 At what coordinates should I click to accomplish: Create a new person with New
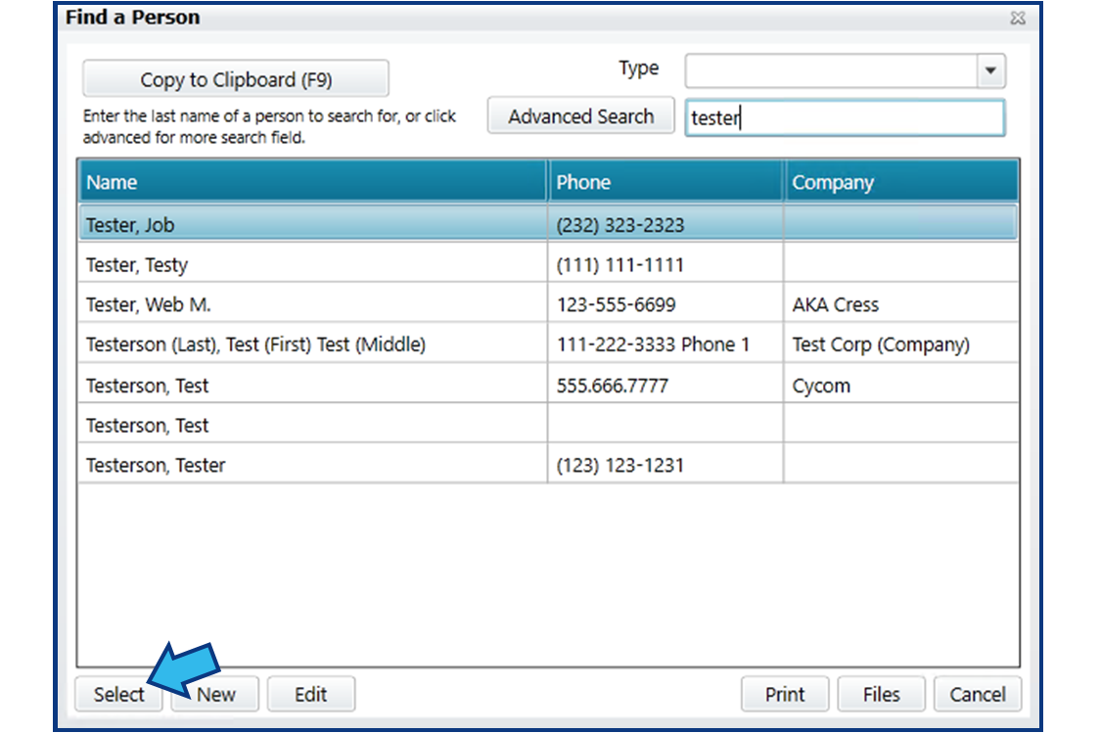coord(216,695)
